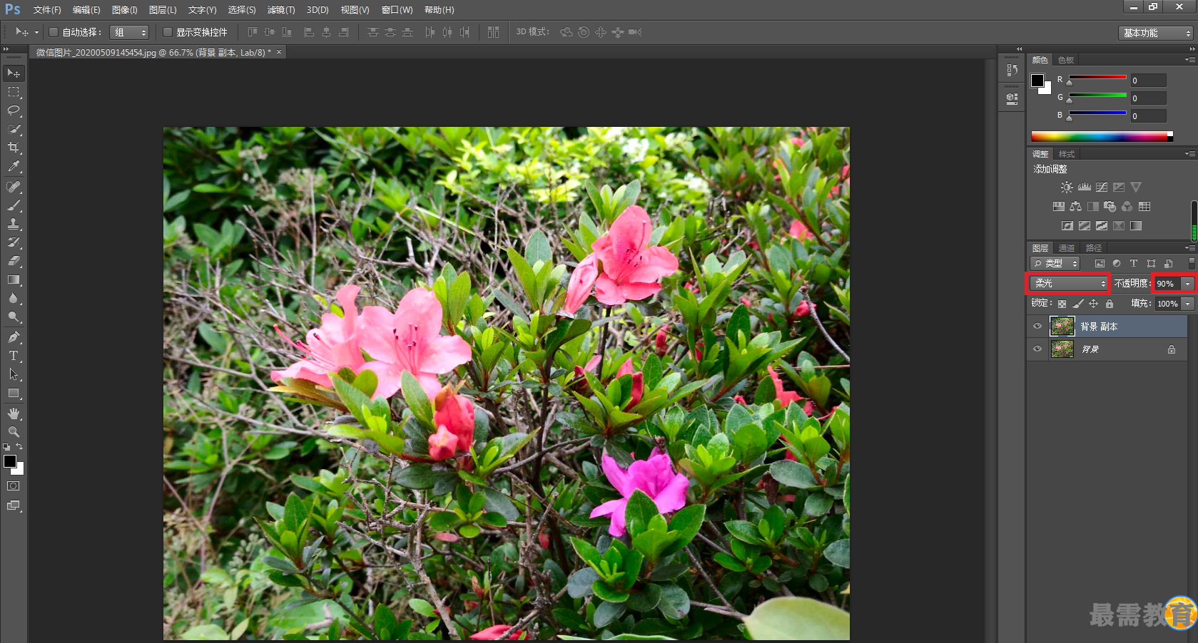Image resolution: width=1198 pixels, height=643 pixels.
Task: Toggle lock position
Action: point(1093,304)
